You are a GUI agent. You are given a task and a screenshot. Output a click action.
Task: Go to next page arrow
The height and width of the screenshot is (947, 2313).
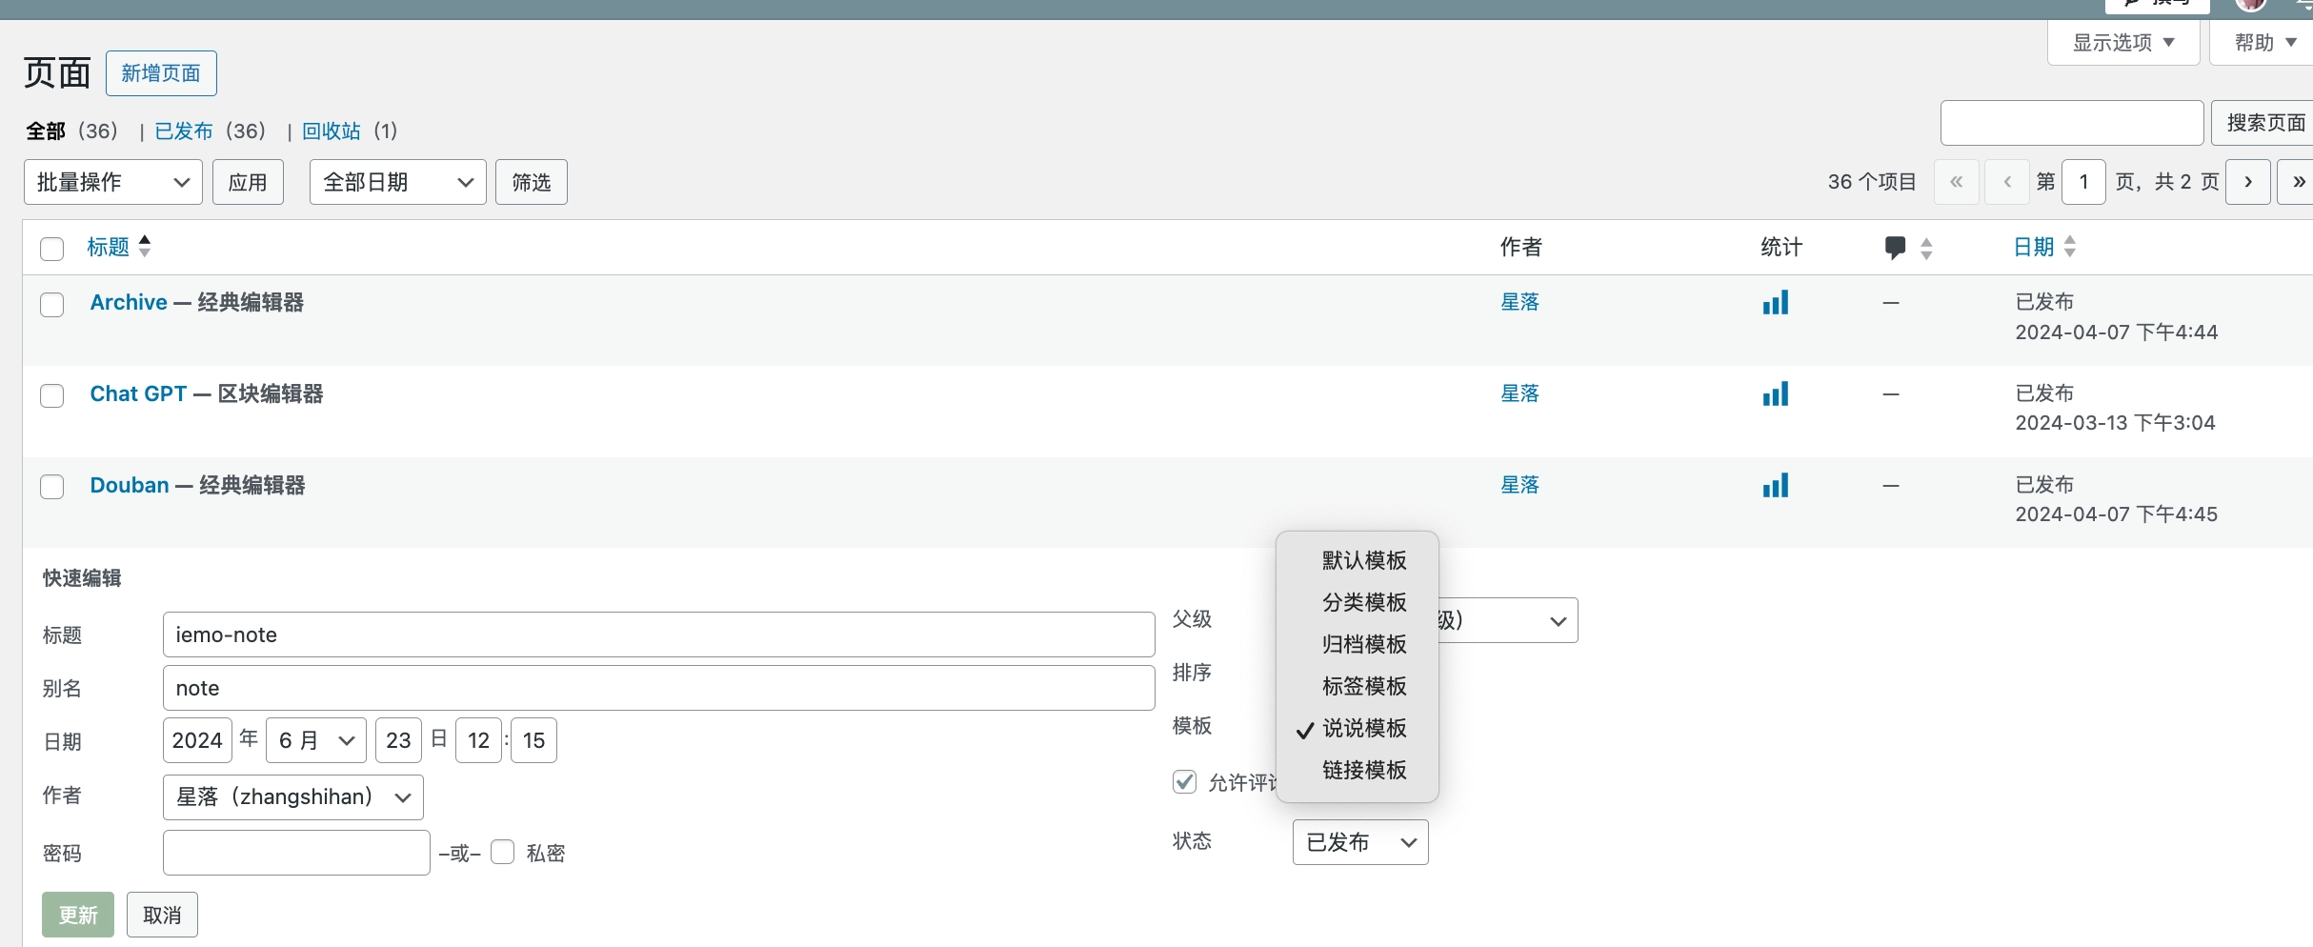click(2248, 182)
